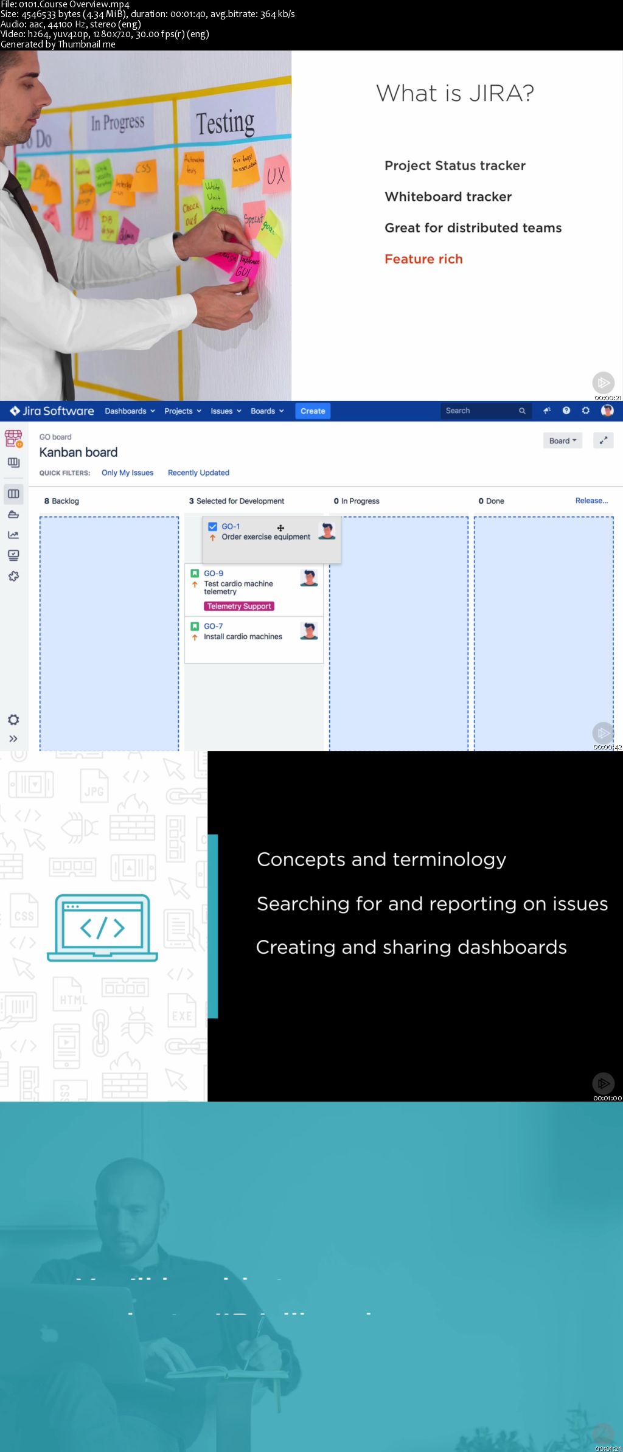The height and width of the screenshot is (1452, 623).
Task: Expand the sidebar with double chevron
Action: pyautogui.click(x=13, y=739)
